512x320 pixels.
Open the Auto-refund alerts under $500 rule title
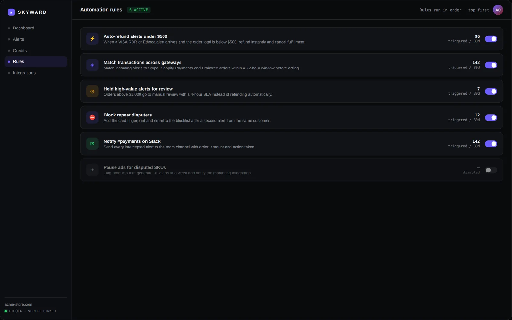pos(135,36)
